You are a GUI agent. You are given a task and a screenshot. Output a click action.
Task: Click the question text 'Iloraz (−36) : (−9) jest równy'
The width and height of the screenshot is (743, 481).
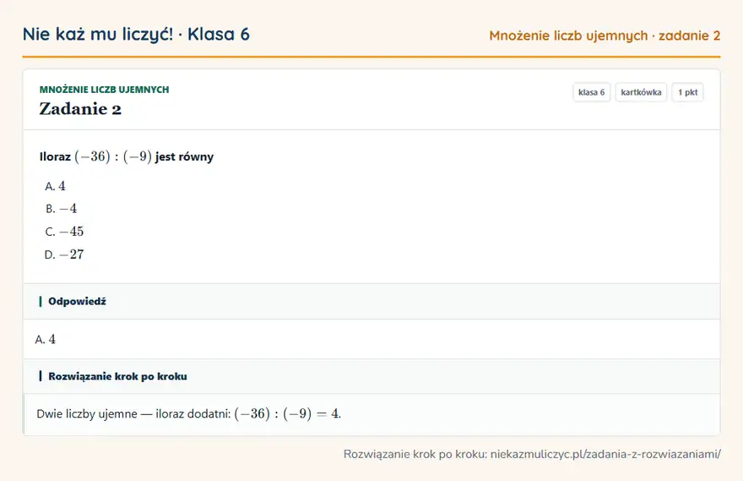[127, 156]
